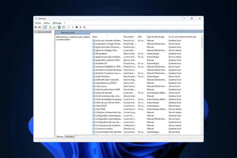The height and width of the screenshot is (158, 237).
Task: Open the ? help menu
Action: (65, 23)
